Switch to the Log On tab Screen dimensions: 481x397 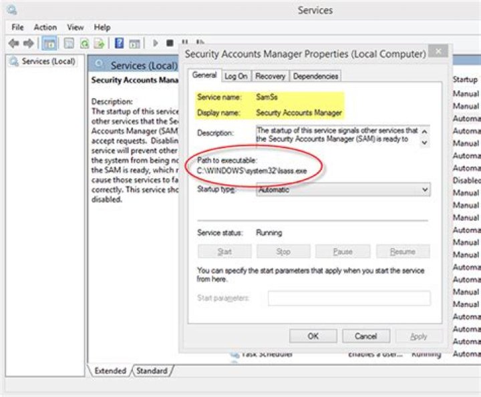[236, 76]
